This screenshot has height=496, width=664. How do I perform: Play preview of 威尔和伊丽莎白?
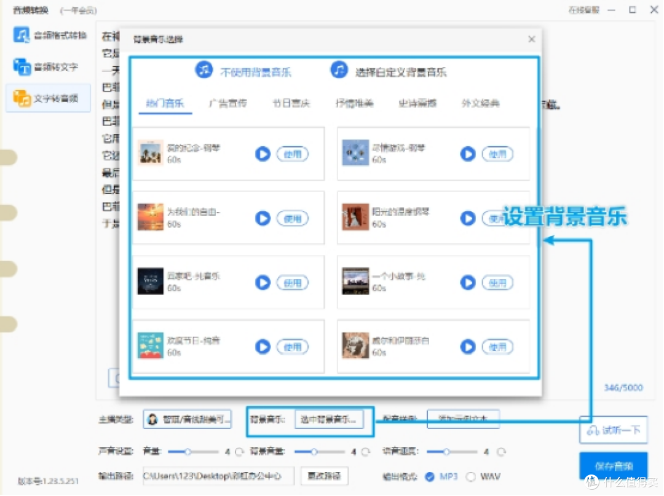click(467, 347)
